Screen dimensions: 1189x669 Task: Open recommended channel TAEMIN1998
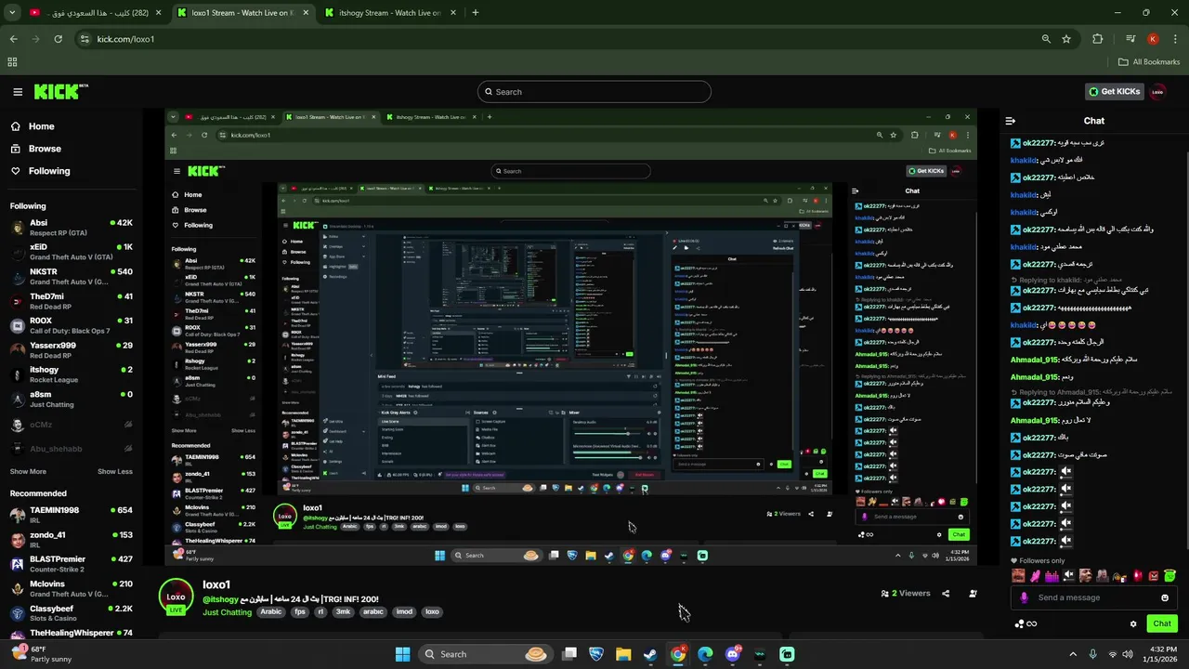[x=71, y=515]
